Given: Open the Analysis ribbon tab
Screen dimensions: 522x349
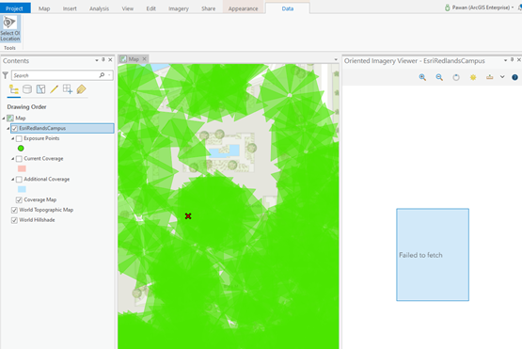Looking at the screenshot, I should point(99,8).
